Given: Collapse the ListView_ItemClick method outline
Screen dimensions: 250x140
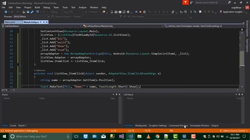Looking at the screenshot, I should point(20,73).
